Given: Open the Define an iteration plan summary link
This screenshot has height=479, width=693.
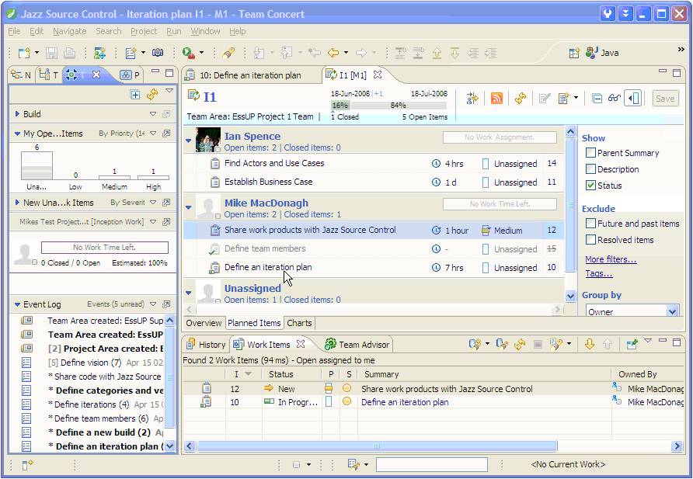Looking at the screenshot, I should point(405,402).
